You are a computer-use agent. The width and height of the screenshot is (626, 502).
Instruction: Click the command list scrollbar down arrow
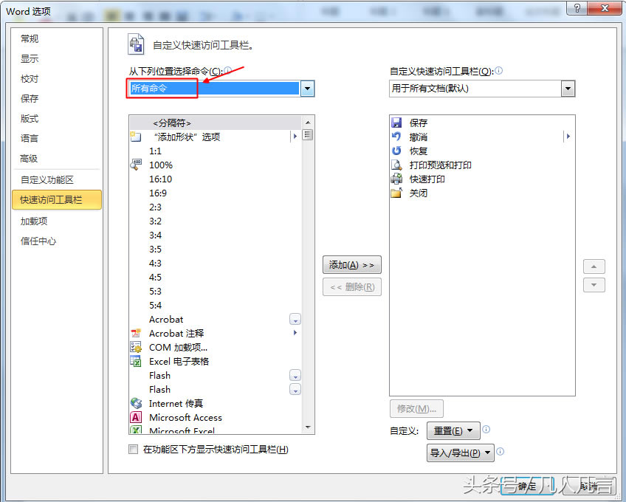[x=308, y=428]
